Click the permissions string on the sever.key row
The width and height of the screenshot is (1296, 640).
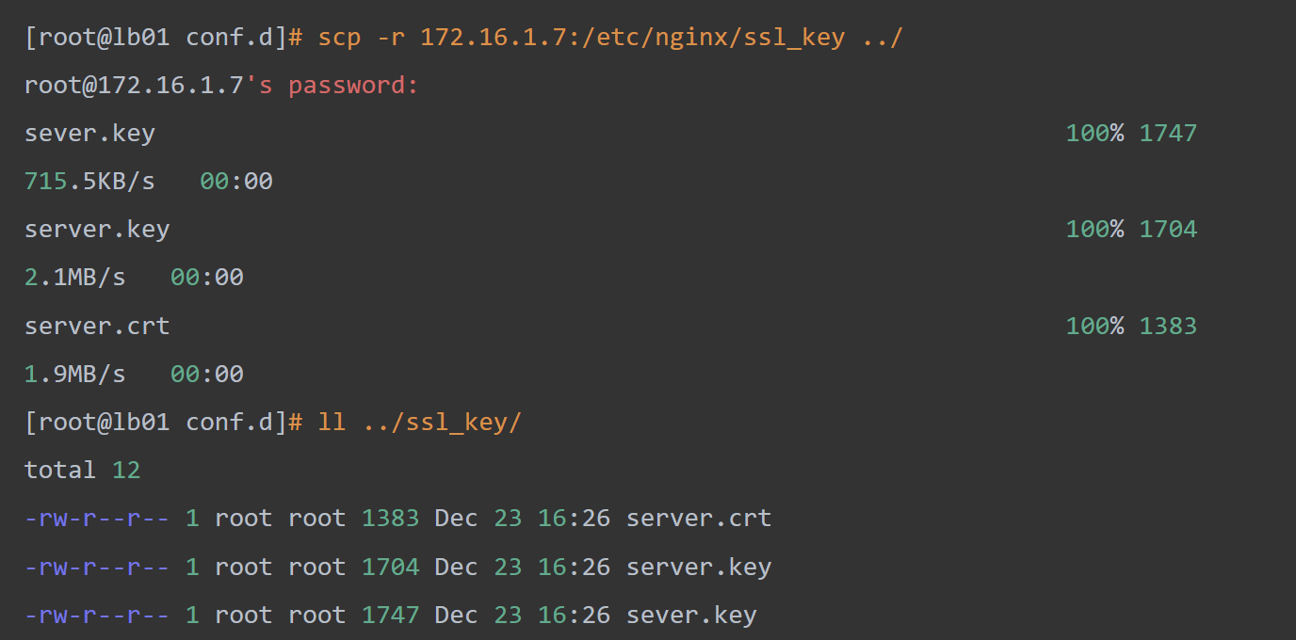click(97, 616)
